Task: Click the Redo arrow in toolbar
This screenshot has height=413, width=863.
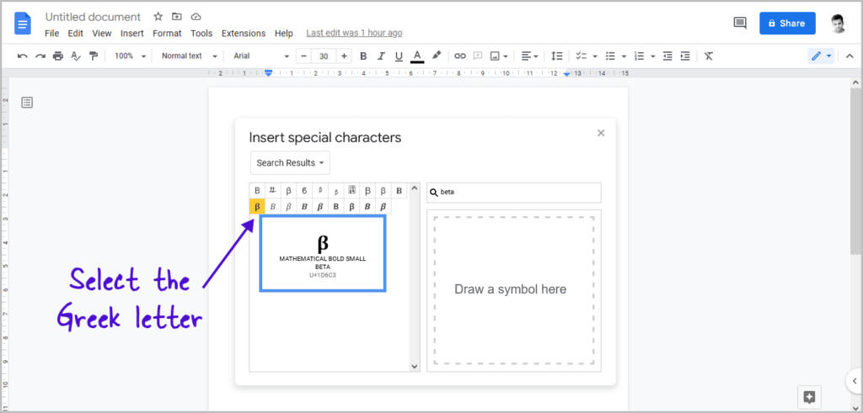Action: 40,56
